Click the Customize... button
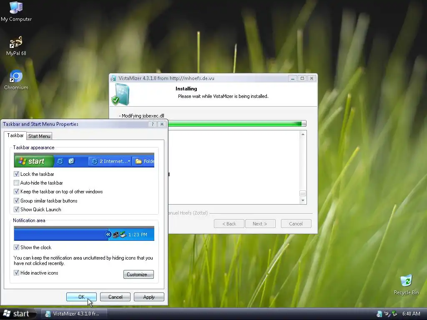 [x=138, y=274]
